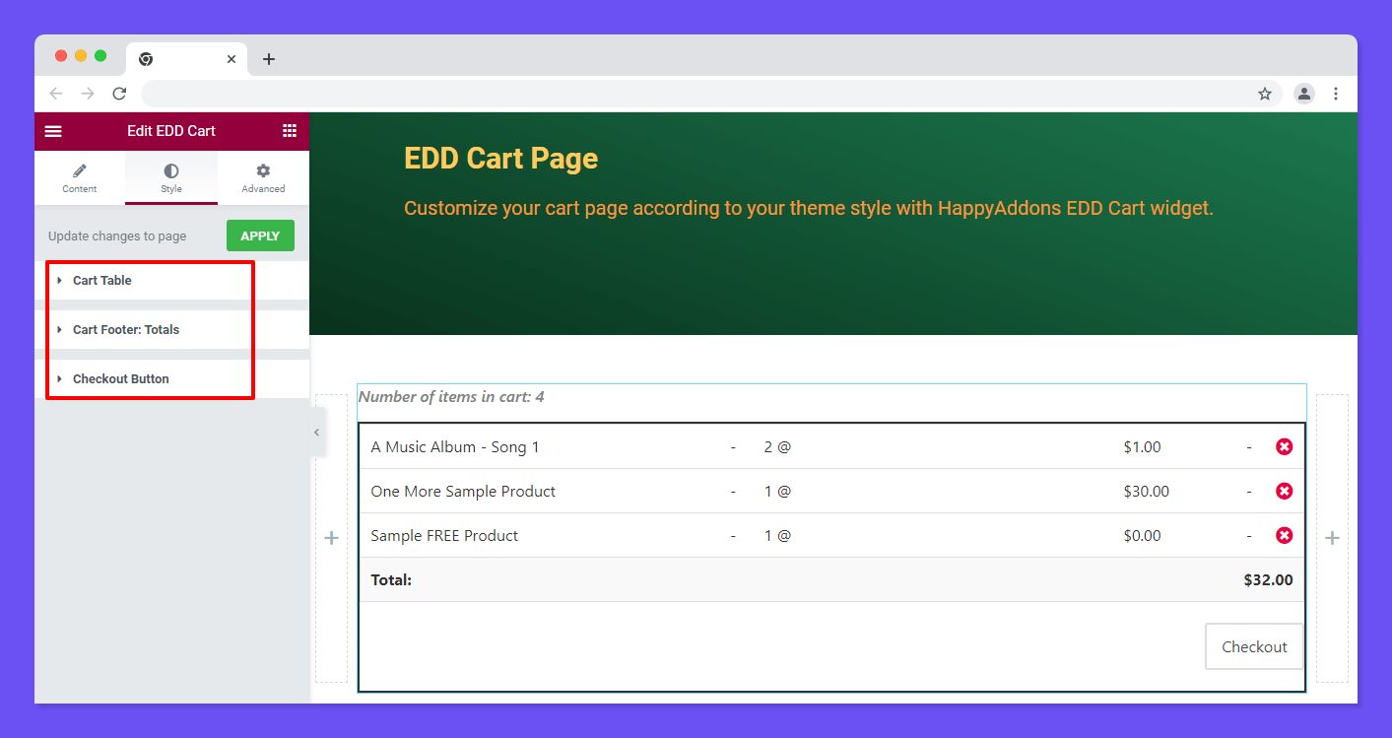Open the widgets panel grid icon

point(290,130)
